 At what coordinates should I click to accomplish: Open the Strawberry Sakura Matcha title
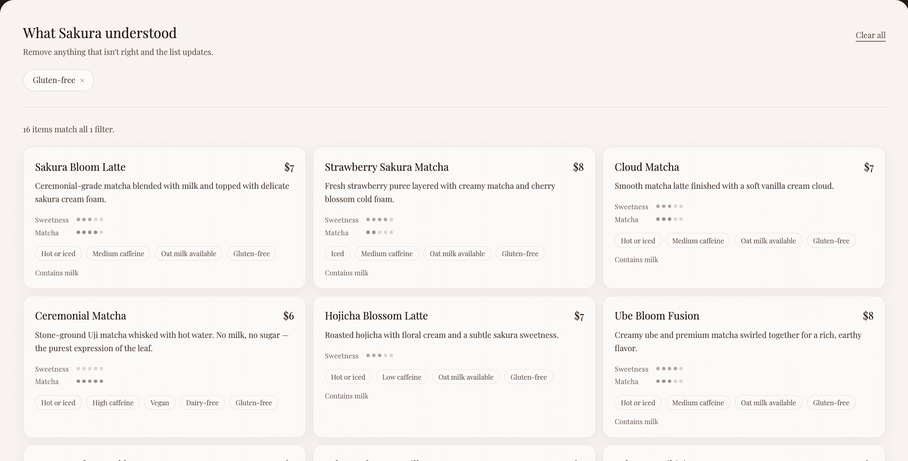(387, 167)
